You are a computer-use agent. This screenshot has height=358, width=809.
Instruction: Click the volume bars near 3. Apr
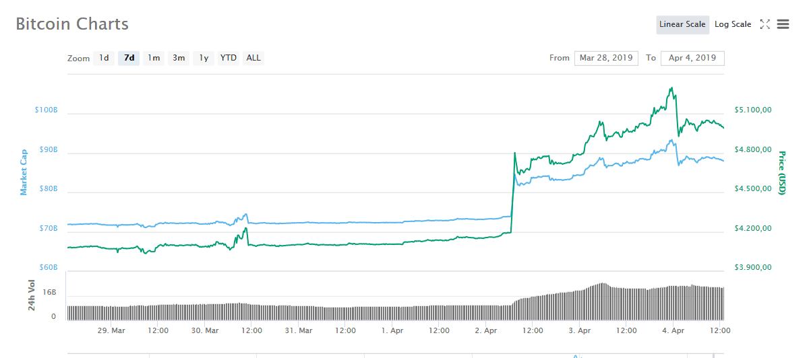580,304
